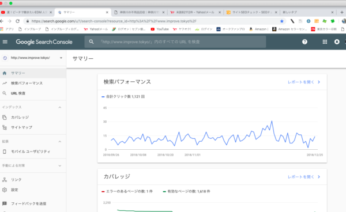Screen dimensions: 346x212
Task: Click the インプルーブ bookmark
Action: [30, 29]
